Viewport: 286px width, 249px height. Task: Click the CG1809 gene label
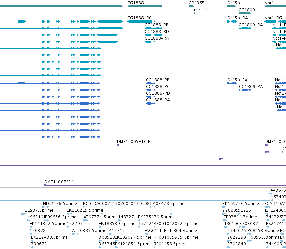(247, 10)
